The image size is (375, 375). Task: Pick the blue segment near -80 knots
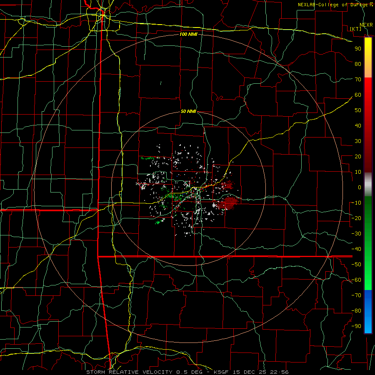(x=368, y=311)
